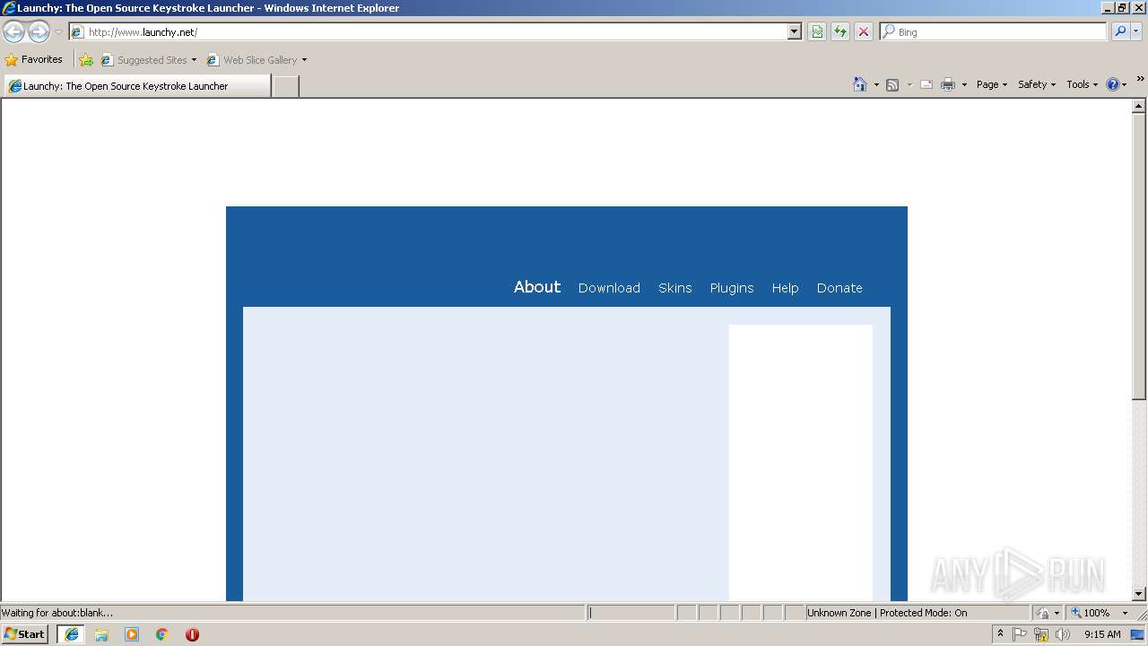This screenshot has height=646, width=1148.
Task: Open the Favorites star button
Action: pos(34,59)
